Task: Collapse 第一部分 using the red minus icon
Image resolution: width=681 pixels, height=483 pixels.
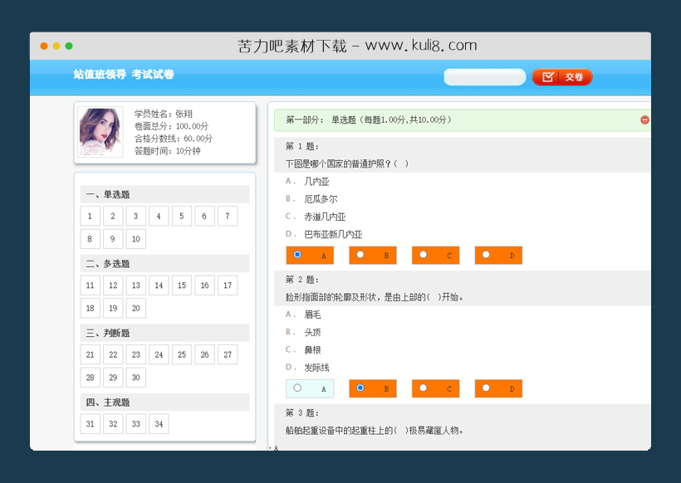Action: pos(644,120)
